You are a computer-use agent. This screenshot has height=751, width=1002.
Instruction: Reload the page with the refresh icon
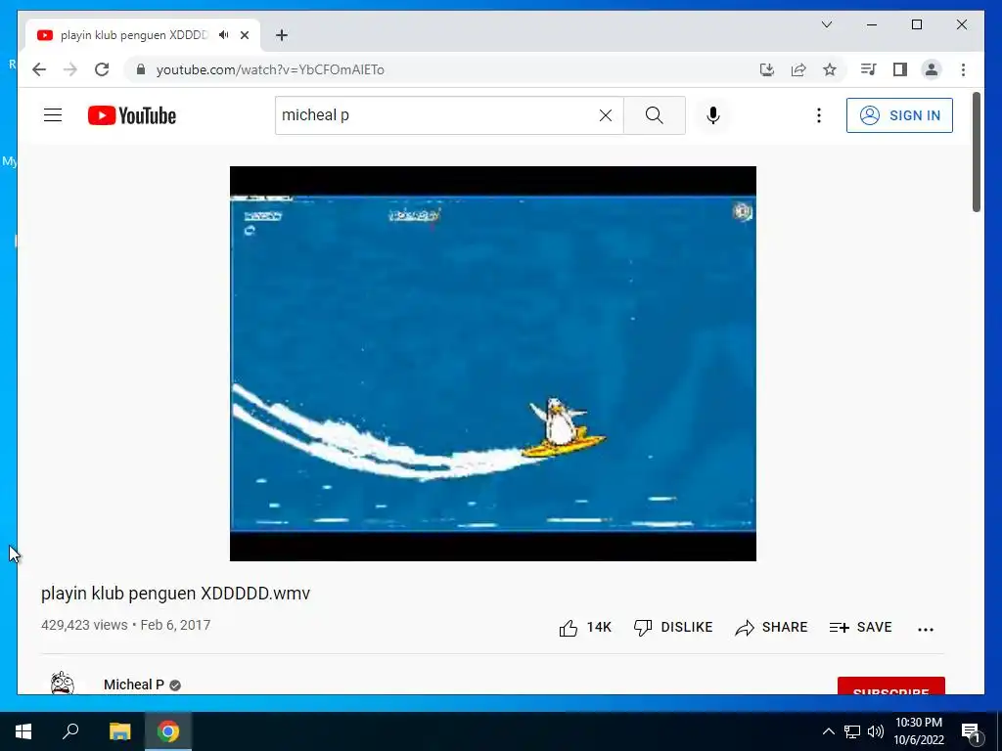(x=102, y=69)
